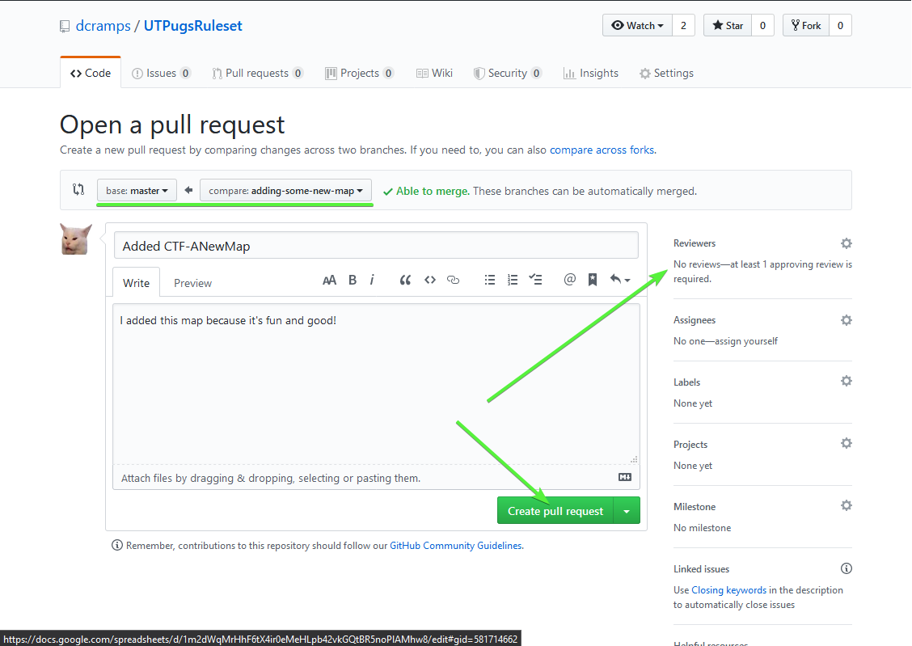Switch to the Code tab
Image resolution: width=912 pixels, height=646 pixels.
coord(91,74)
